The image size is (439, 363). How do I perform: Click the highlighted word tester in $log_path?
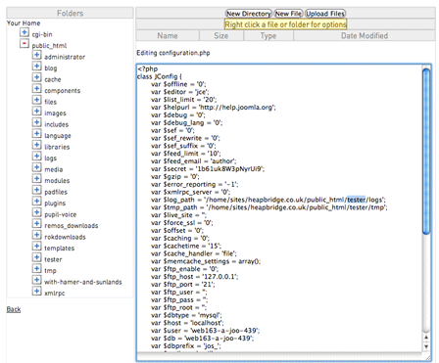(356, 200)
